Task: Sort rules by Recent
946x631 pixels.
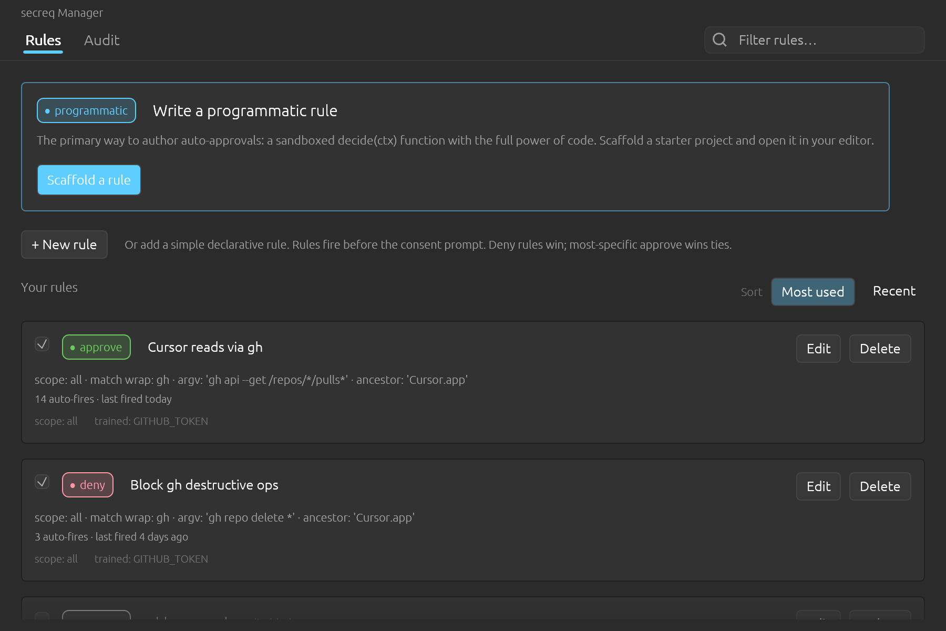Action: (x=894, y=291)
